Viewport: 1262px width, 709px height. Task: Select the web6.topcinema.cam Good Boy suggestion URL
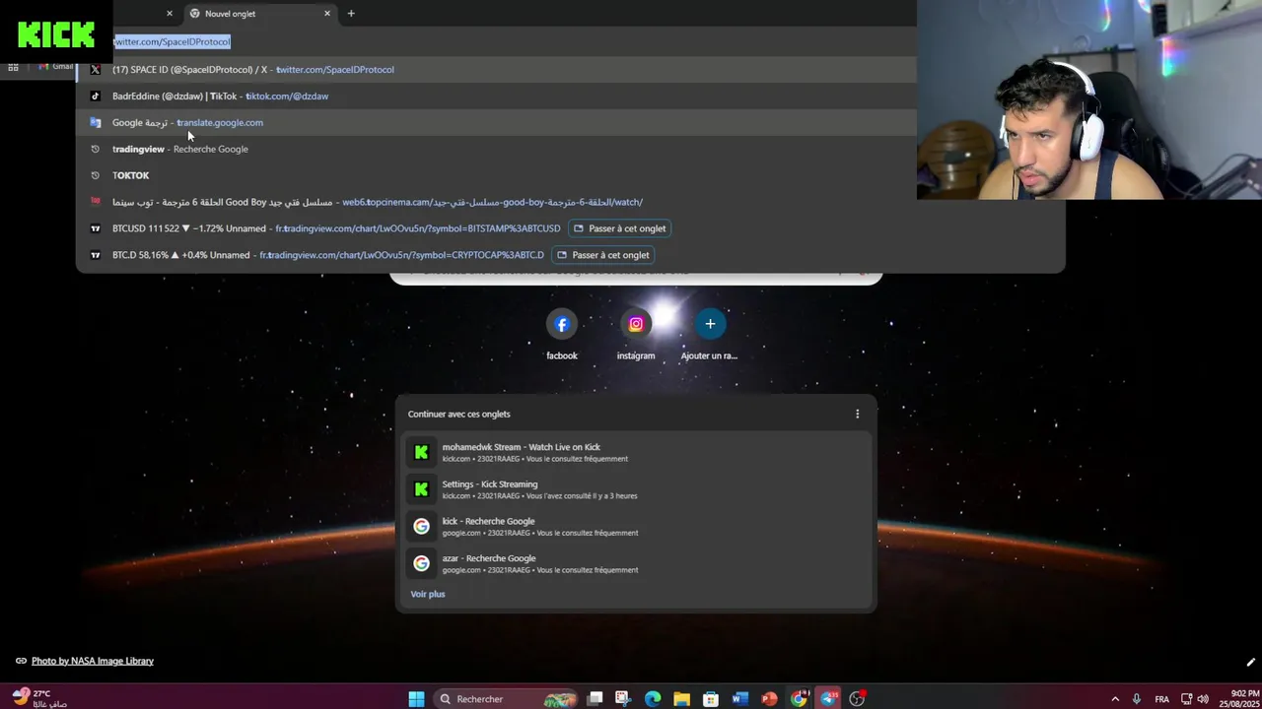[492, 202]
